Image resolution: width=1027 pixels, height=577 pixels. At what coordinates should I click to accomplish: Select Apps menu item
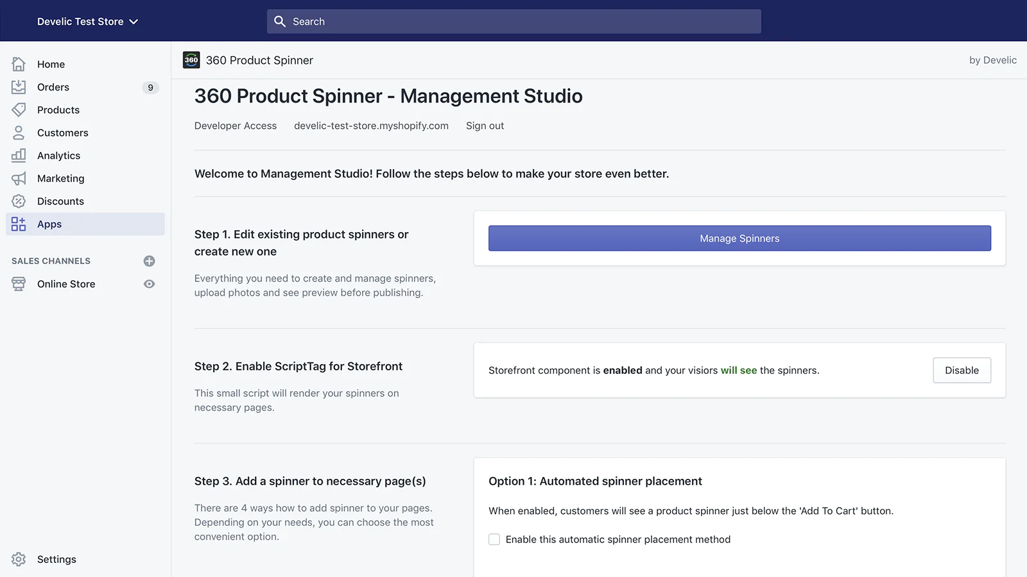tap(85, 224)
